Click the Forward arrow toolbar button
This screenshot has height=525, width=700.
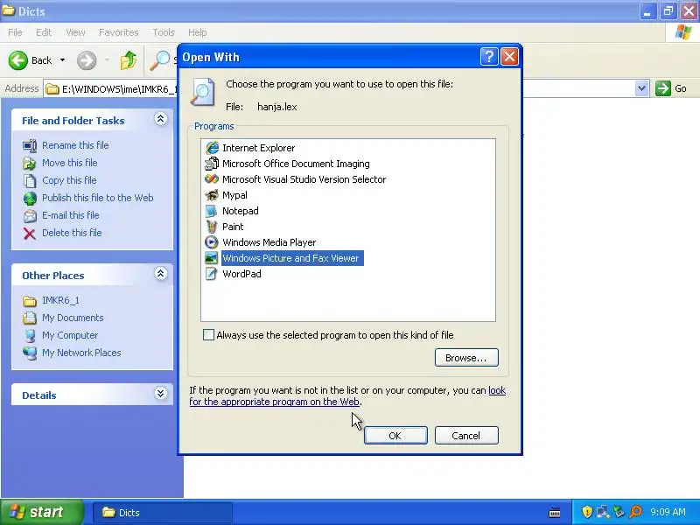click(87, 60)
